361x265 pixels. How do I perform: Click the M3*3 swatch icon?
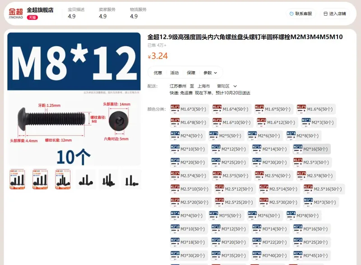coord(308,203)
